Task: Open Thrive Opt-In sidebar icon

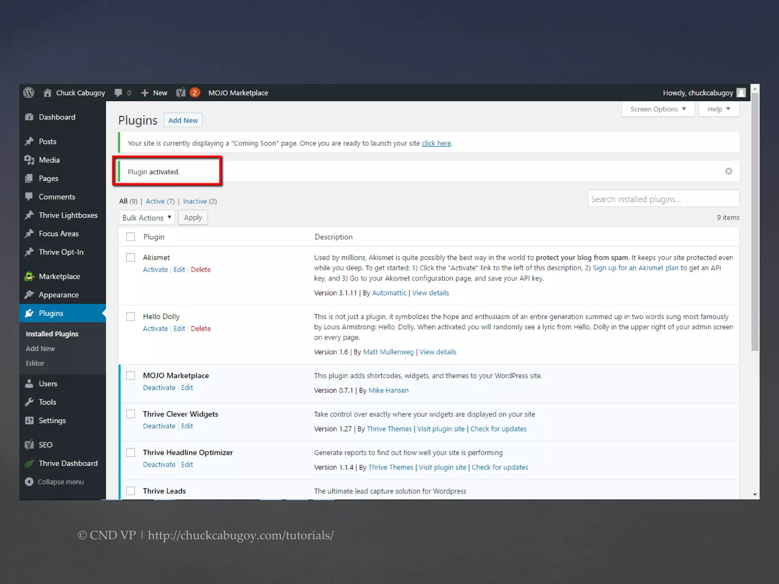Action: 29,252
